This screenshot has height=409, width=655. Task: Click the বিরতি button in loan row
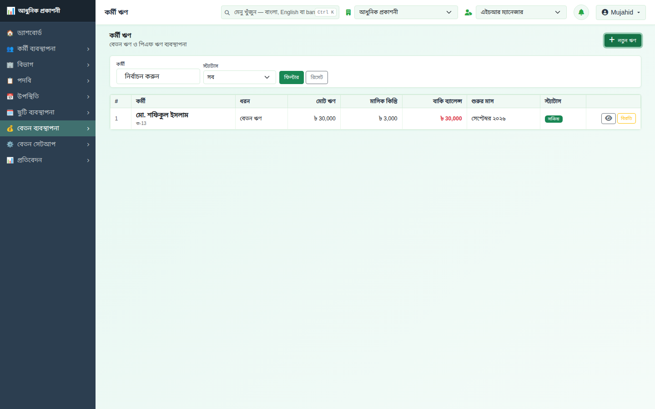coord(626,118)
